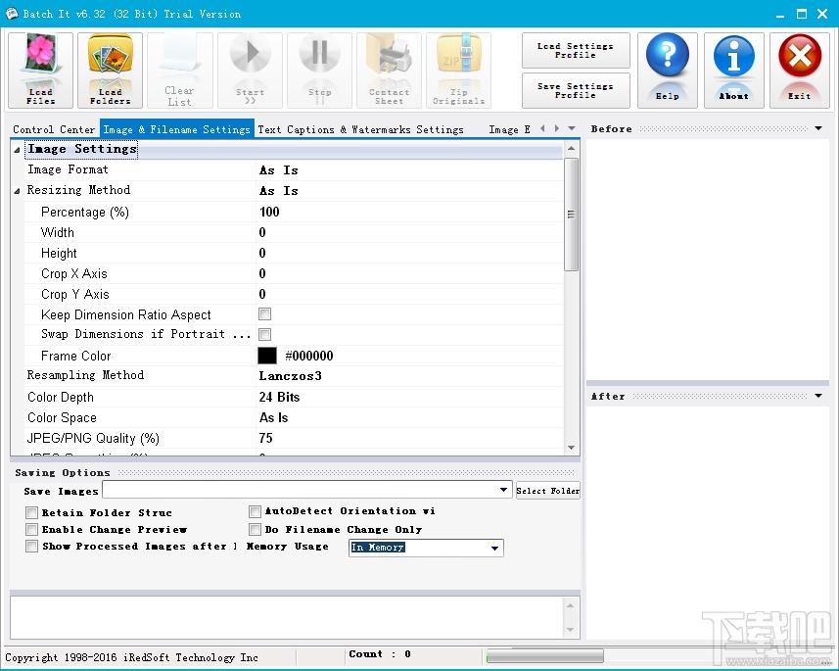This screenshot has height=671, width=839.
Task: Open Save Images folder dropdown
Action: tap(503, 490)
